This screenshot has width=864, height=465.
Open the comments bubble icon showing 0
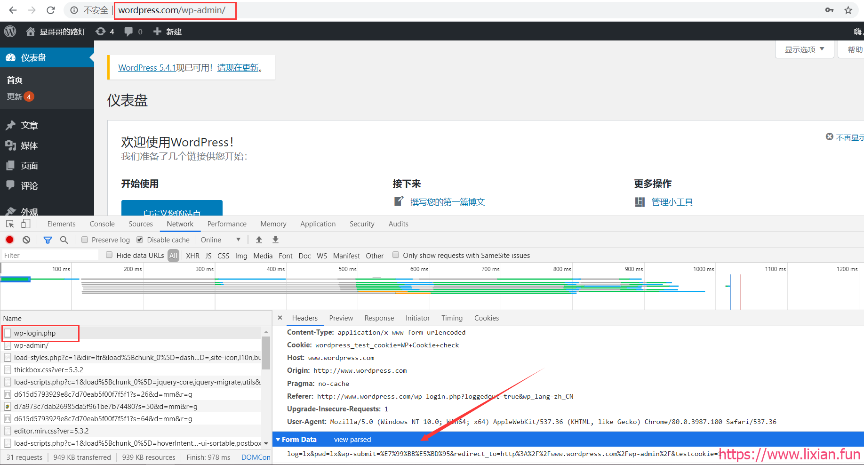(x=128, y=32)
